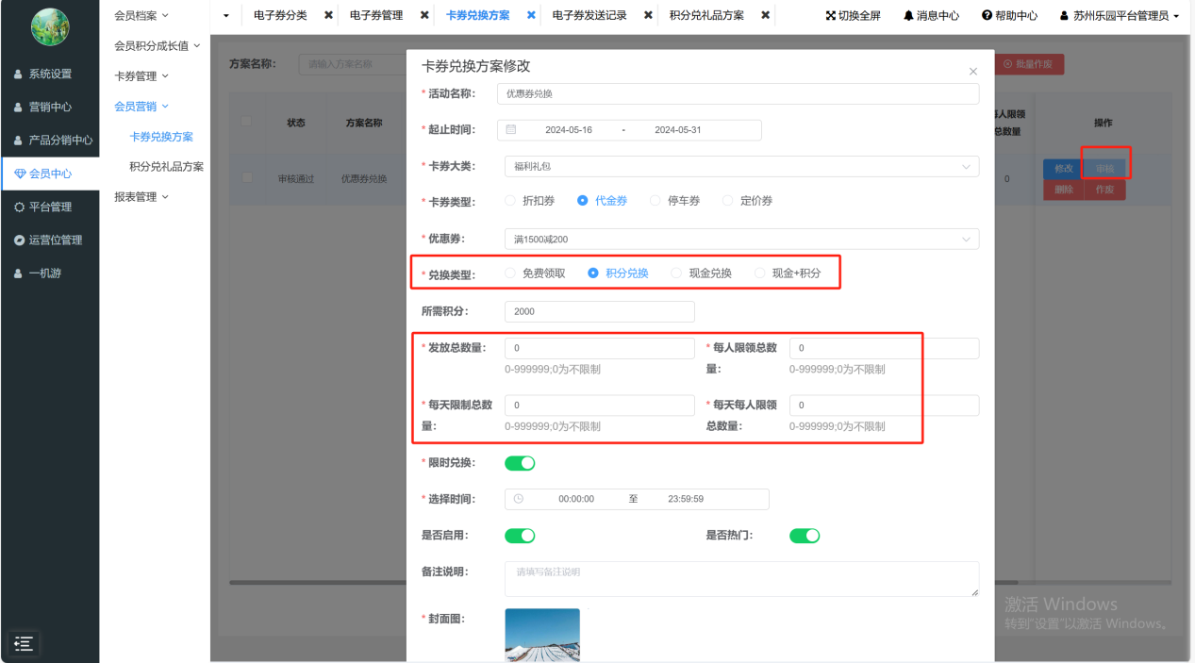Screen dimensions: 1195x663
Task: Select the 折扣券 radio button
Action: (511, 200)
